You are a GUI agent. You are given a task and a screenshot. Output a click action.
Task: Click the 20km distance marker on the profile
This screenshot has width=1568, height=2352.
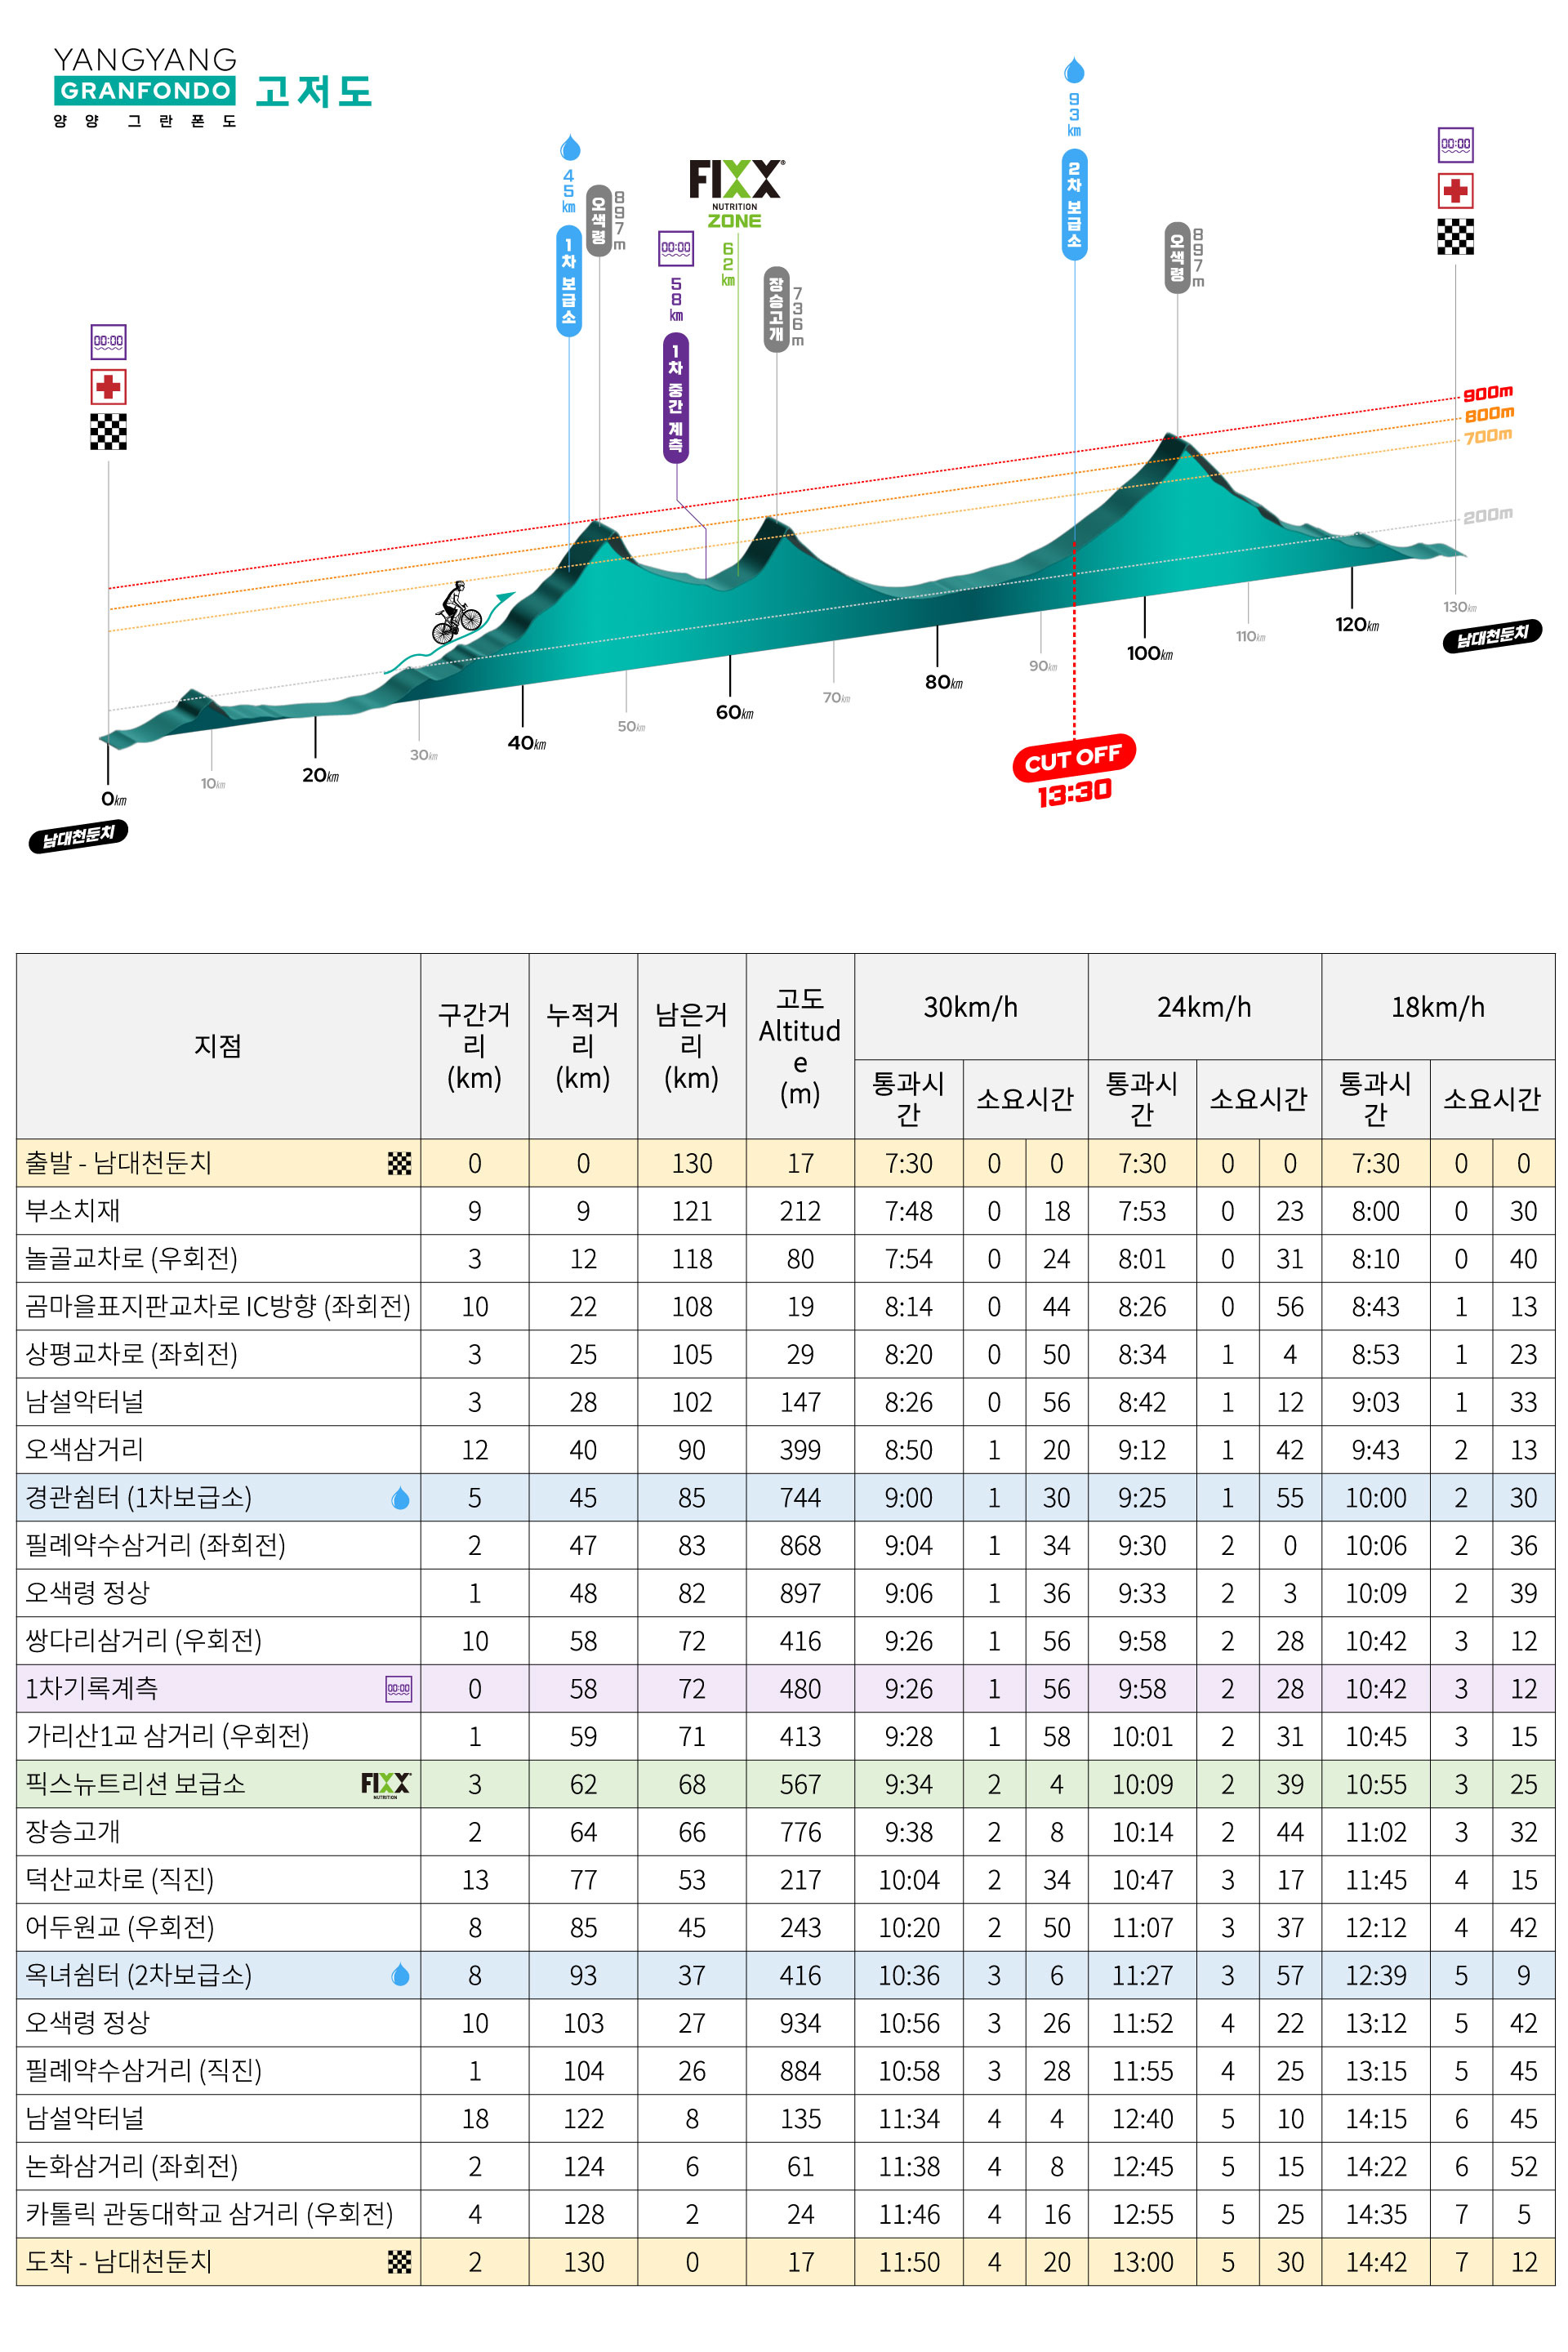320,775
